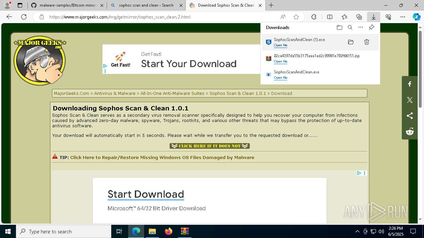The width and height of the screenshot is (424, 238).
Task: Open Repair/Restore Missing Windows OS Files tip
Action: coord(162,157)
